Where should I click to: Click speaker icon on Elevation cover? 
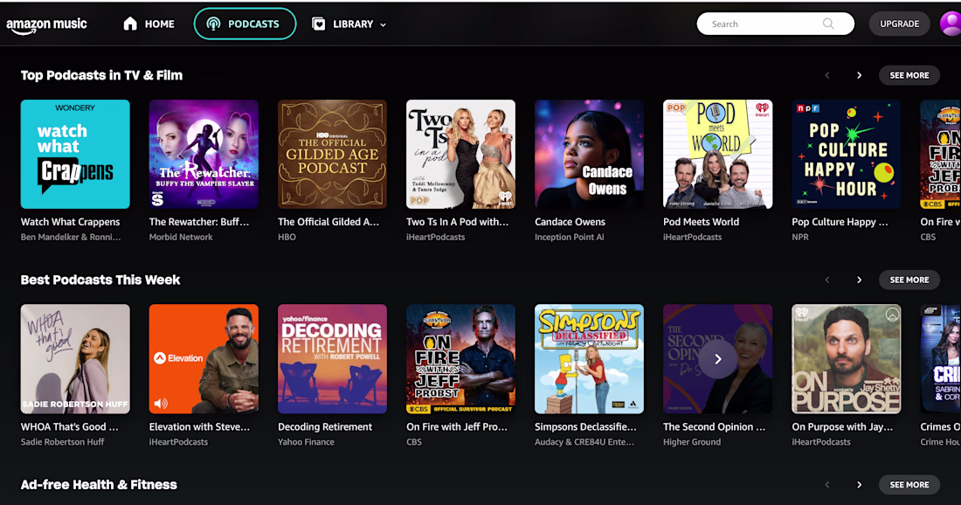pos(161,404)
